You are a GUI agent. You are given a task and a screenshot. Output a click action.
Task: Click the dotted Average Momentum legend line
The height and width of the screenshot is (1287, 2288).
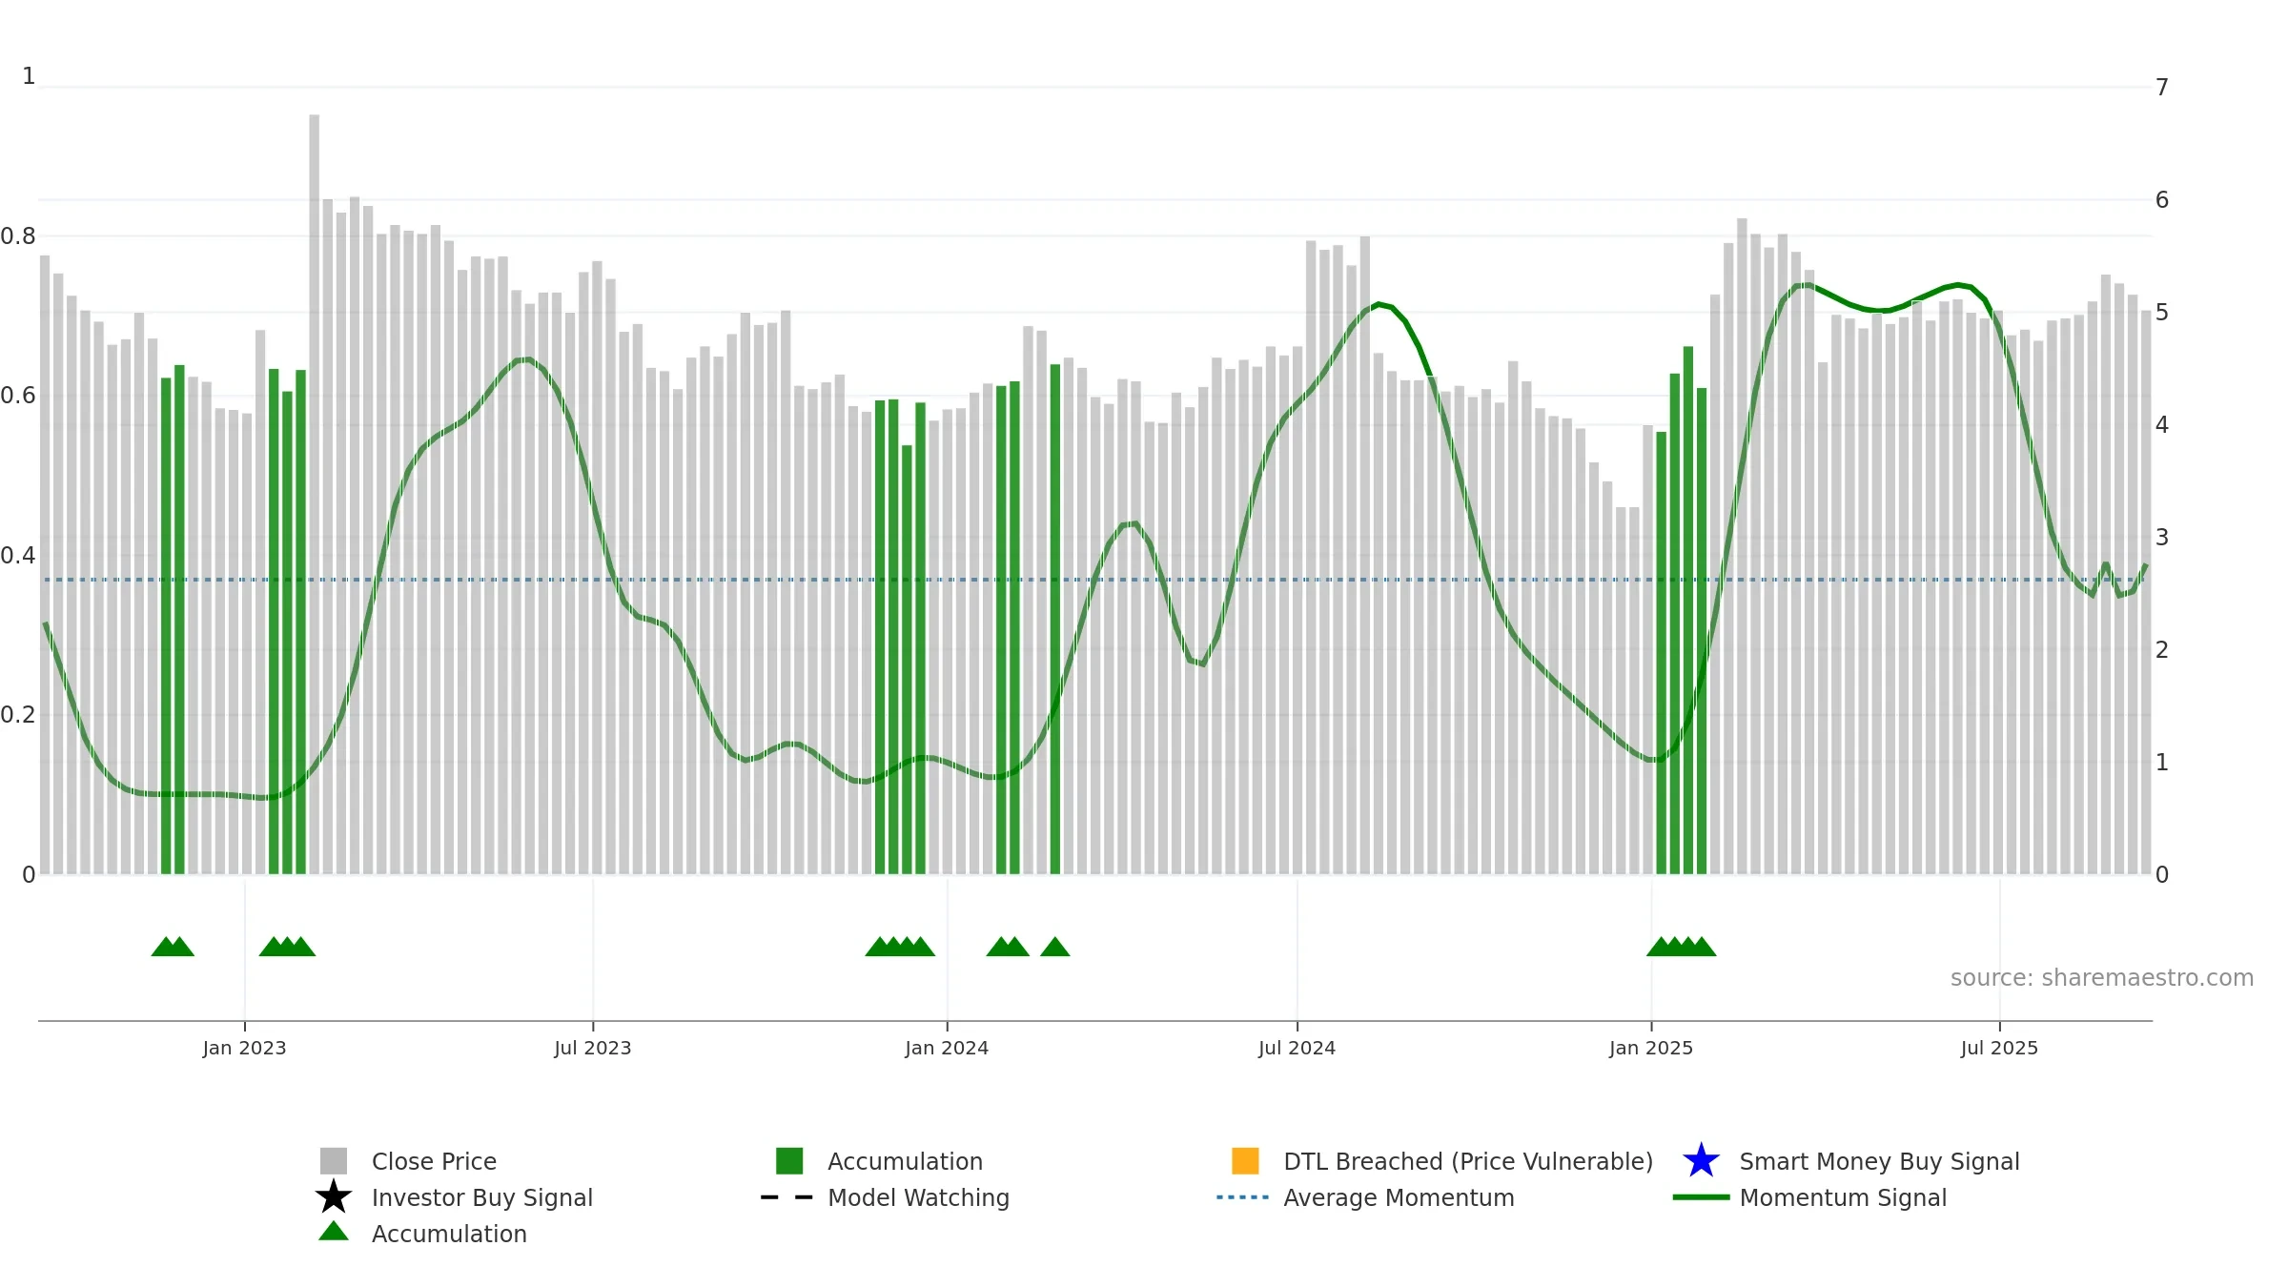pos(1243,1197)
